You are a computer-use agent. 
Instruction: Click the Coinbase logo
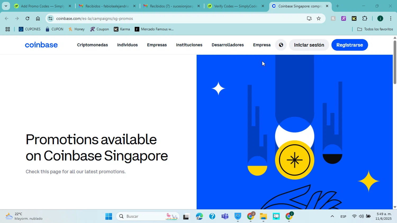point(41,45)
